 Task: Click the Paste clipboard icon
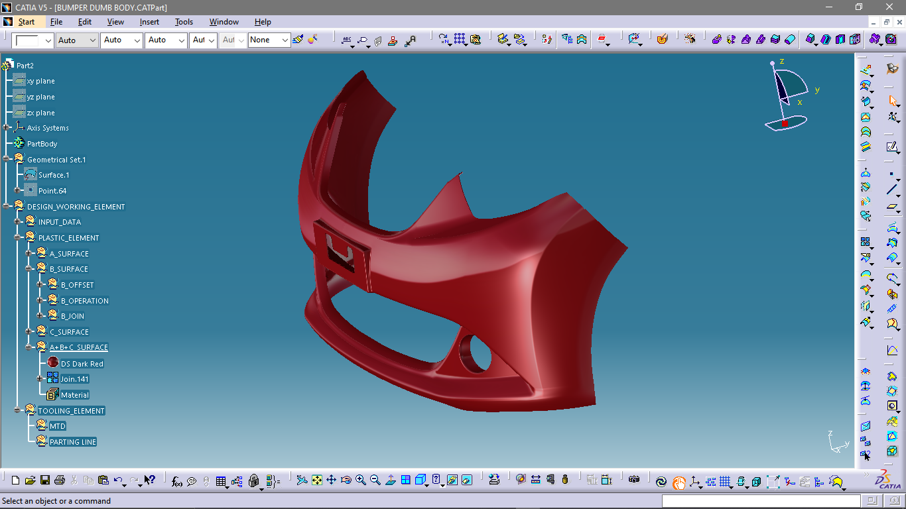103,480
